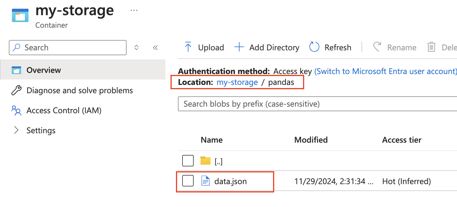Click the Container subtitle text
Screen dimensions: 457x207
coord(51,25)
